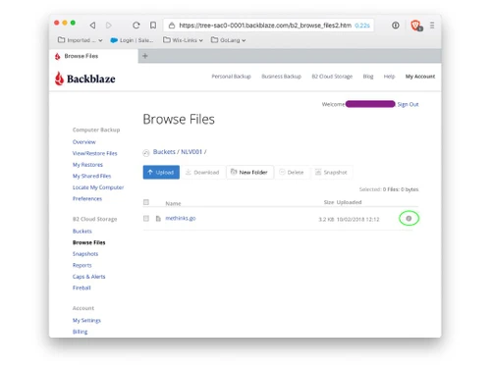
Task: Select the Browse Files browser tab
Action: 93,56
